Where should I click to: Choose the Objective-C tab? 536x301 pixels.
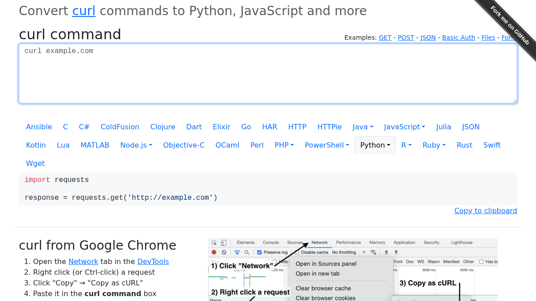click(x=184, y=145)
